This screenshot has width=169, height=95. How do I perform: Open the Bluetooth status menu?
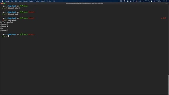[x=143, y=1]
